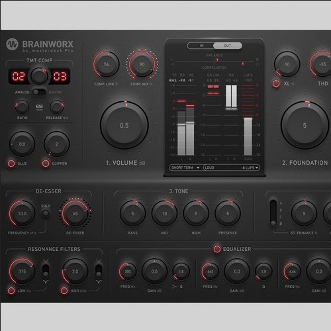Click the BALANCE meter indicator
331x331 pixels.
pos(217,60)
